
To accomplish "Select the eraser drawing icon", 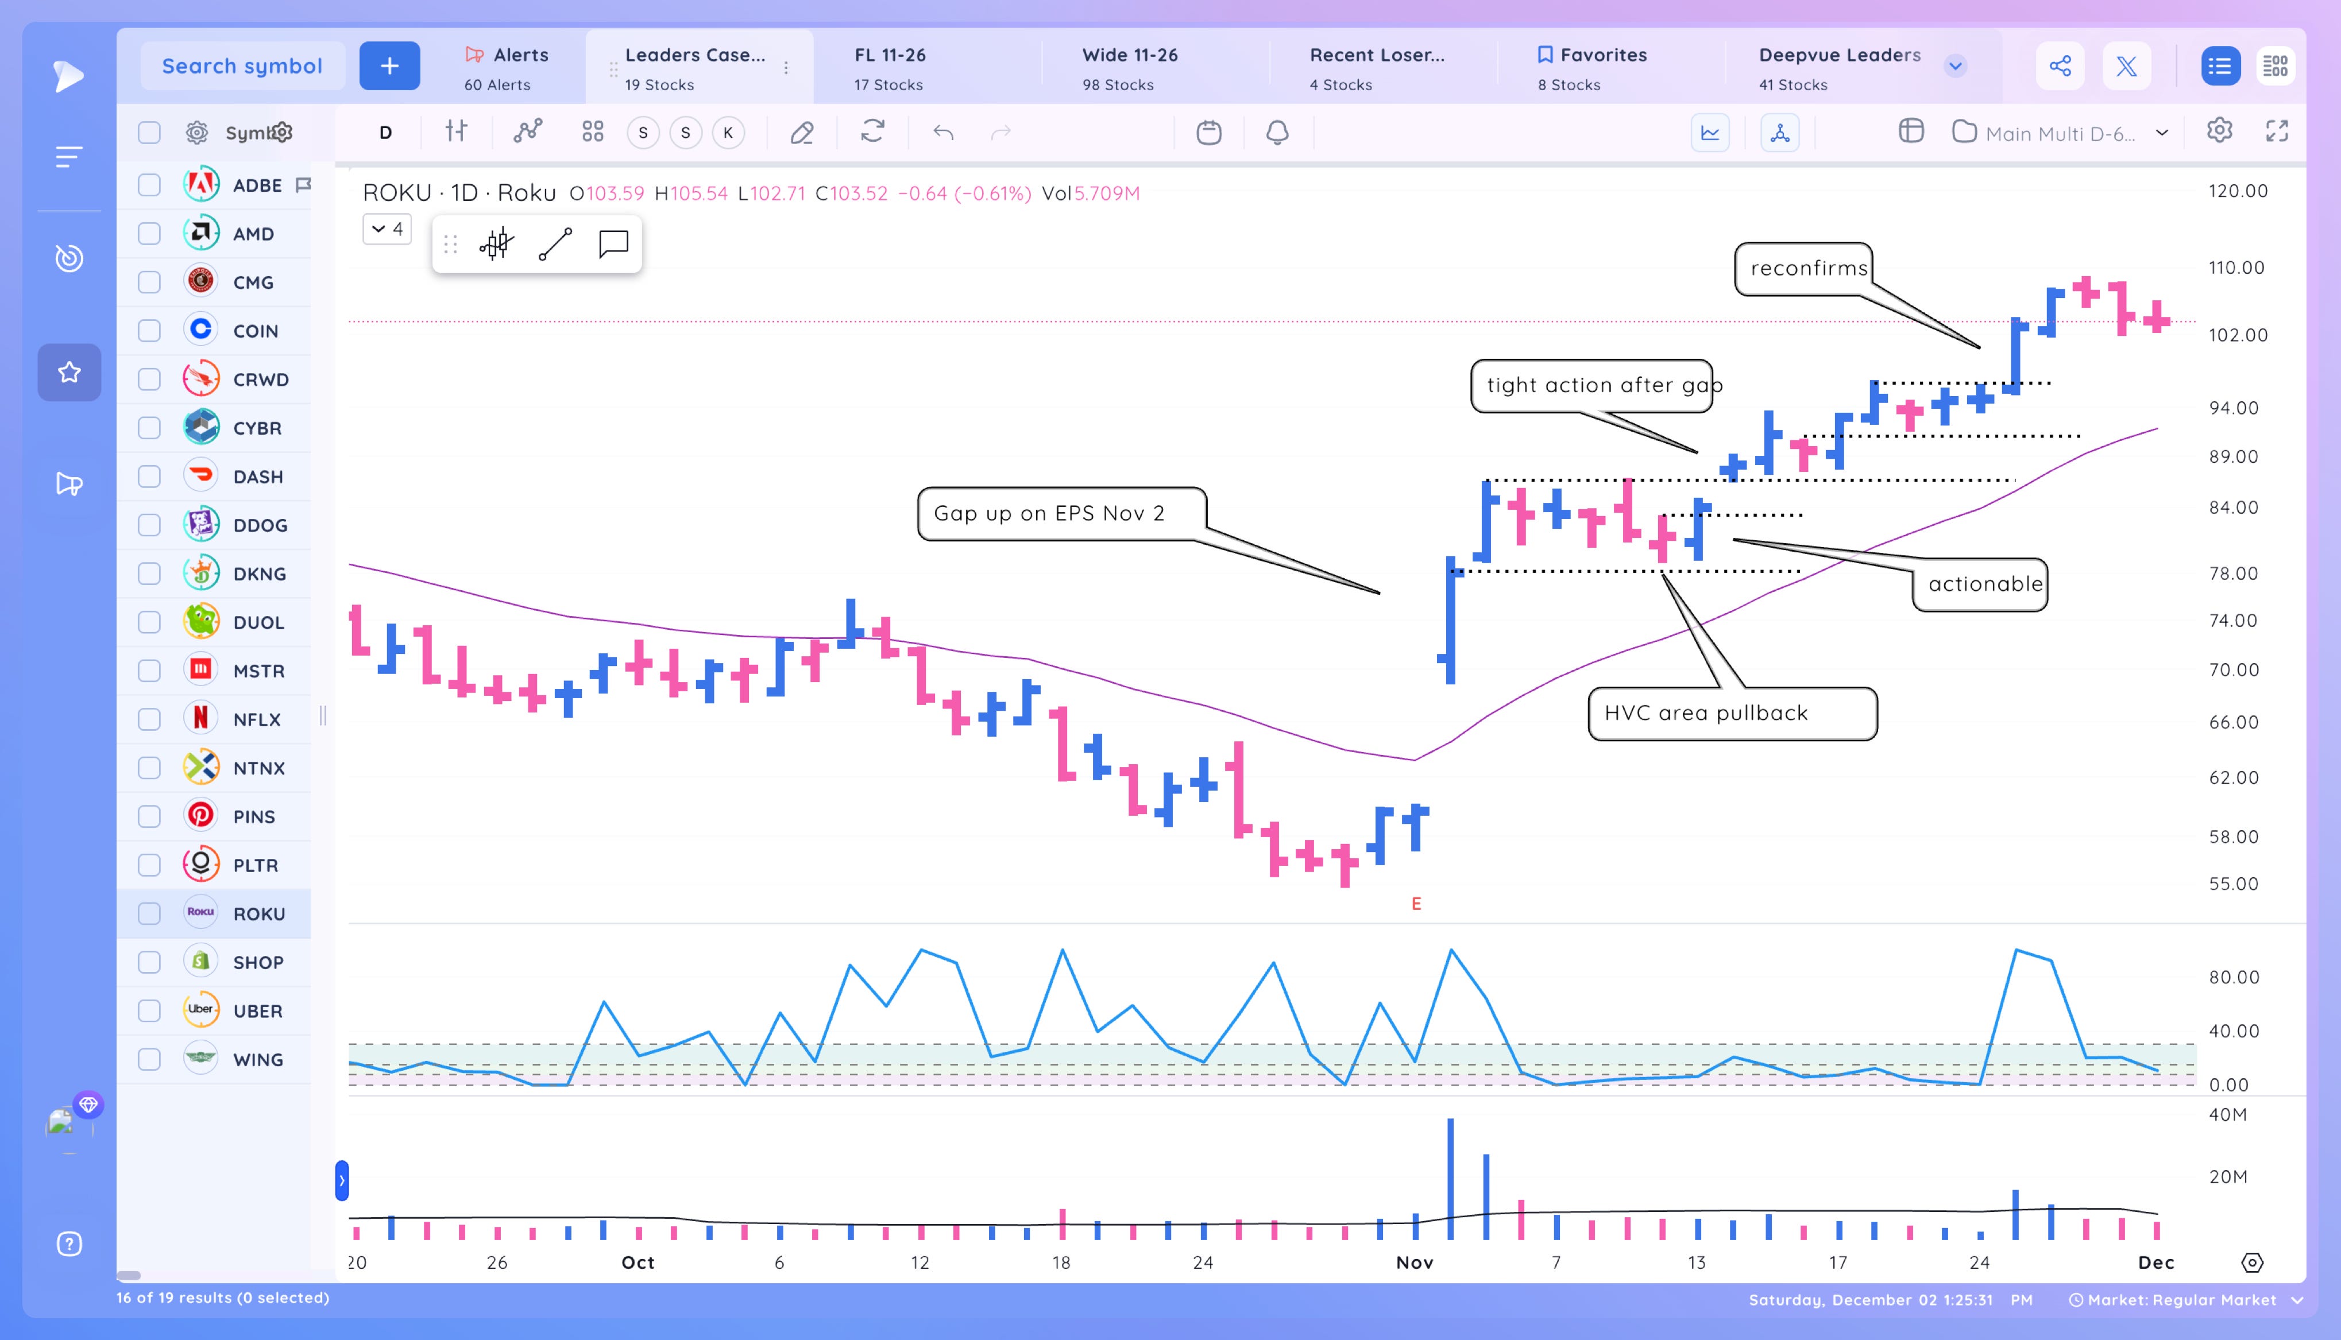I will 802,133.
